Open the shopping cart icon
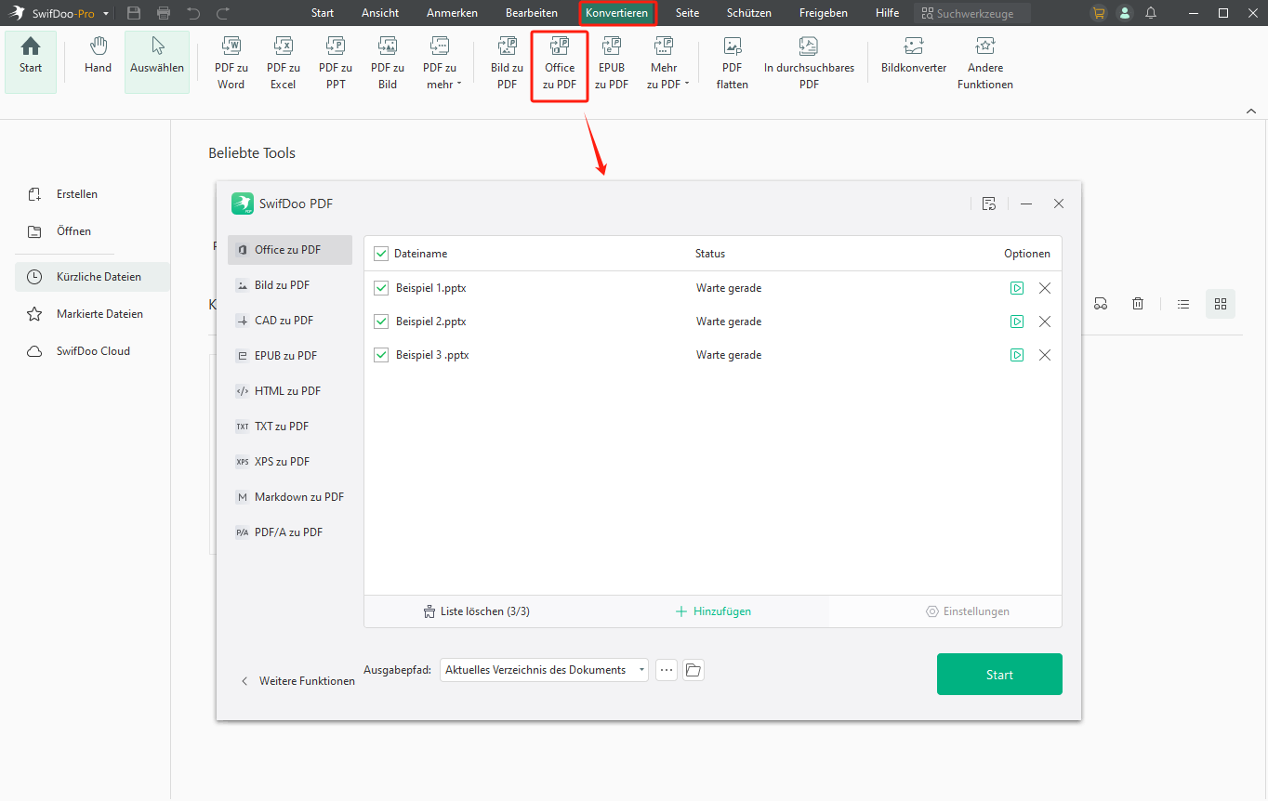The width and height of the screenshot is (1268, 801). pyautogui.click(x=1099, y=13)
